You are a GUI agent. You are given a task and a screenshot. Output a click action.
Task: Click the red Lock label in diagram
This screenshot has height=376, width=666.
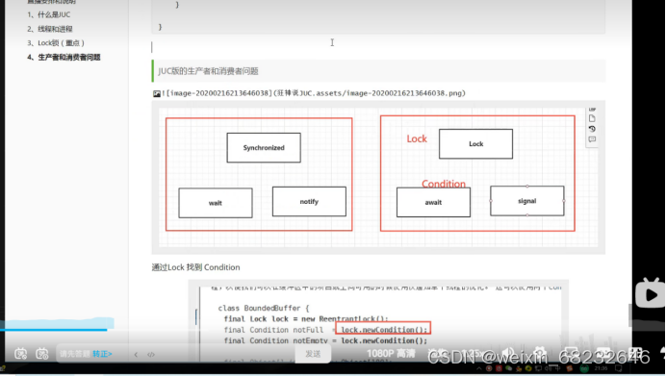(x=417, y=138)
